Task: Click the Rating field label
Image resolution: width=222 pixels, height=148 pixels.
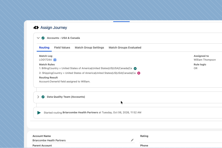Action: 144,136
